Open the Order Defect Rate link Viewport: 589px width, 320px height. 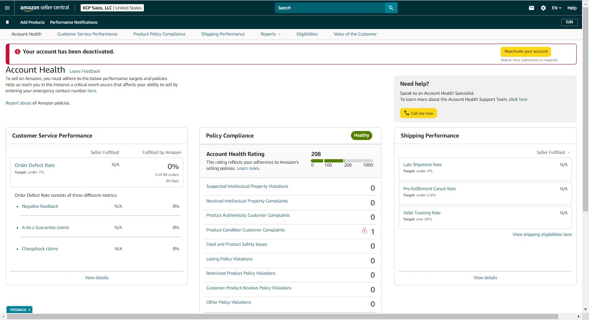coord(35,165)
